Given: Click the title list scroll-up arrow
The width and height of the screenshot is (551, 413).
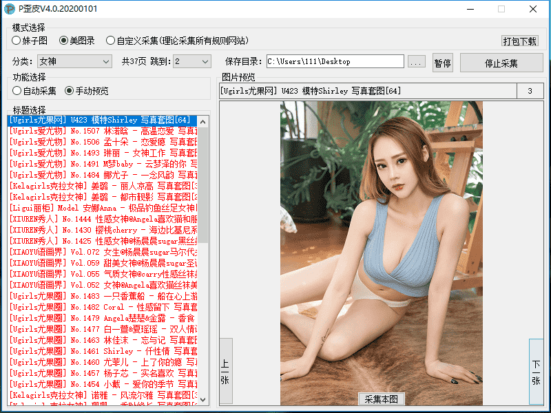Looking at the screenshot, I should (202, 122).
